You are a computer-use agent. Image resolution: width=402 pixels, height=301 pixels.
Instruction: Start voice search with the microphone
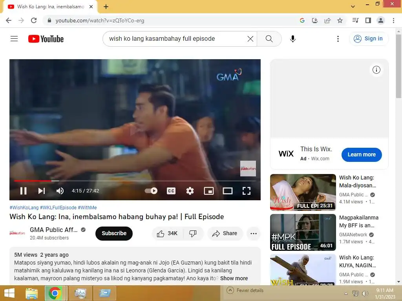[x=293, y=39]
